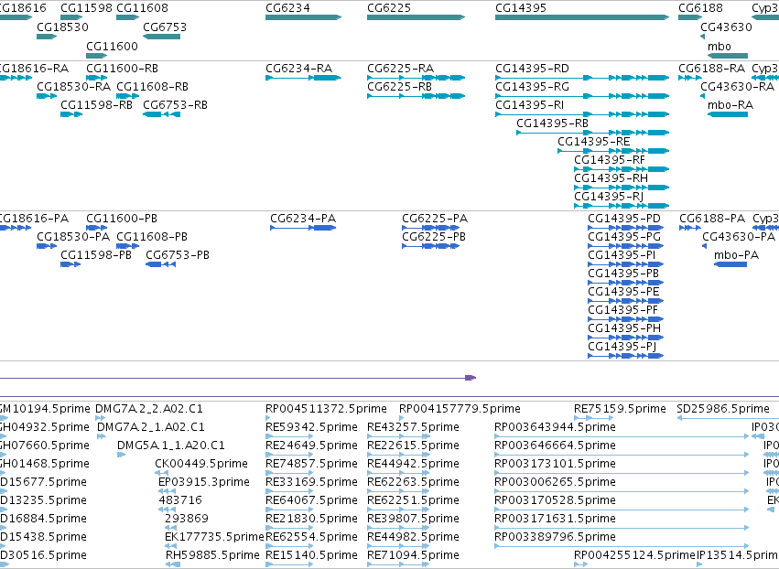
Task: Open transcript CG6225-RB
Action: tap(399, 86)
